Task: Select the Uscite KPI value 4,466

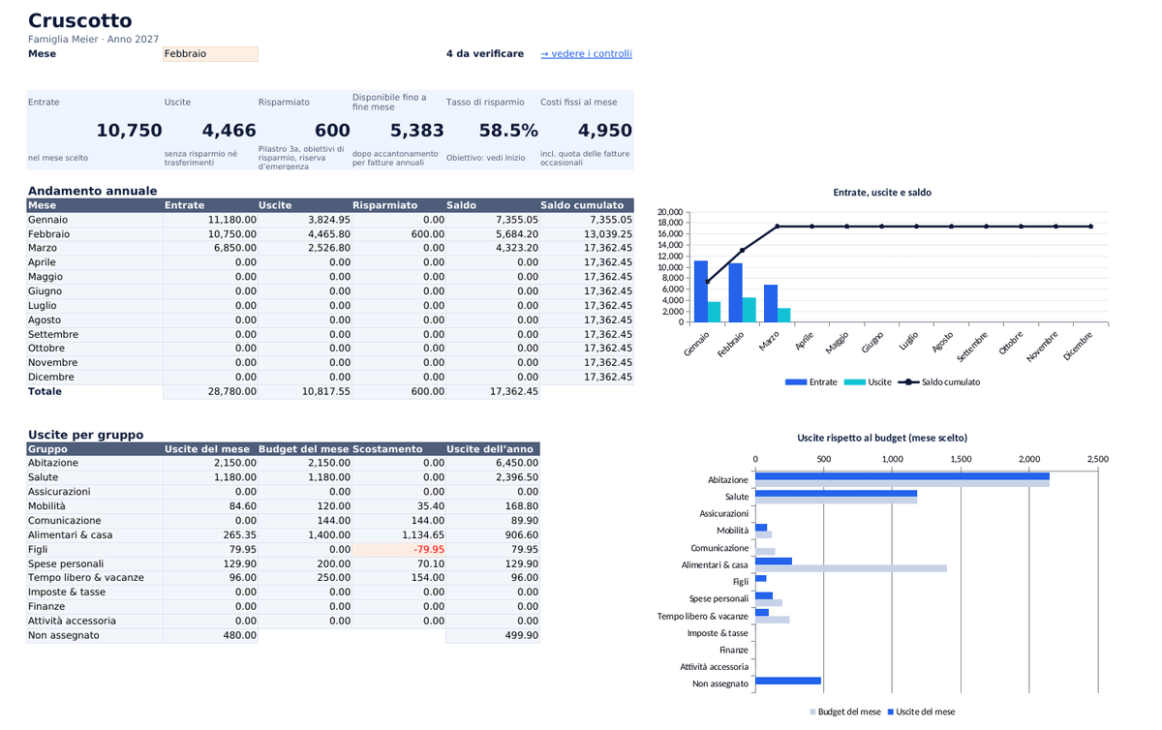Action: [229, 131]
